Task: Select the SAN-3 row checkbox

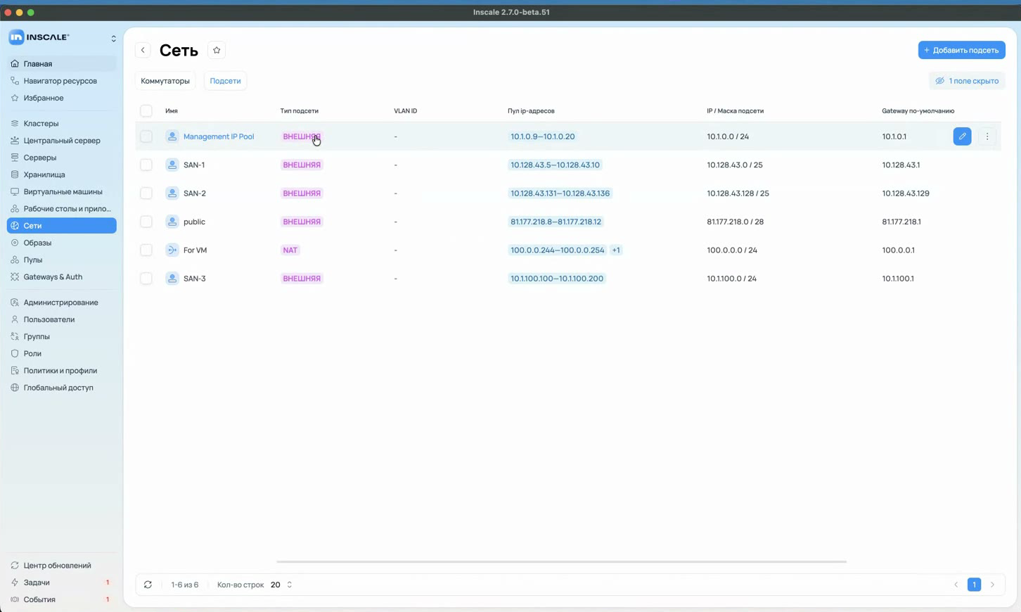Action: (146, 279)
